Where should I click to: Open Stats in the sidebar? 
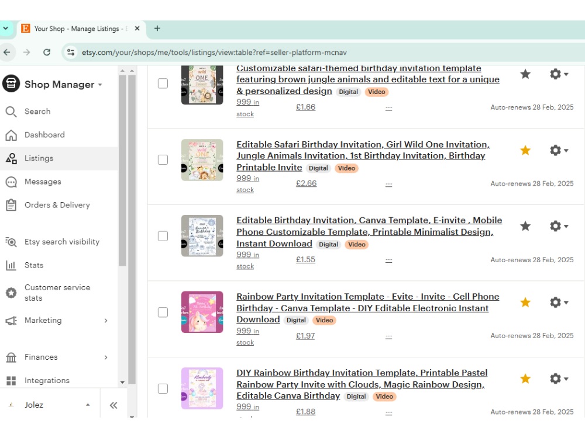click(x=59, y=266)
